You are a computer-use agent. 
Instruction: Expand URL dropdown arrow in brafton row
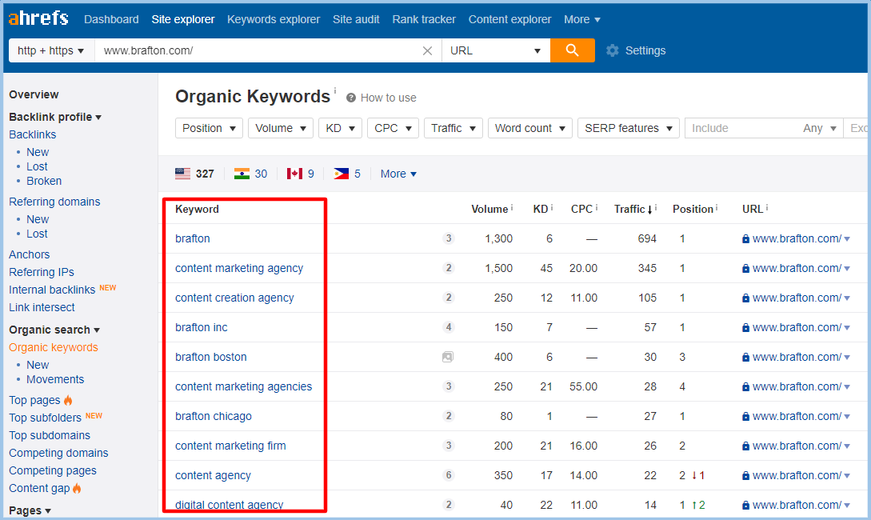pyautogui.click(x=847, y=239)
